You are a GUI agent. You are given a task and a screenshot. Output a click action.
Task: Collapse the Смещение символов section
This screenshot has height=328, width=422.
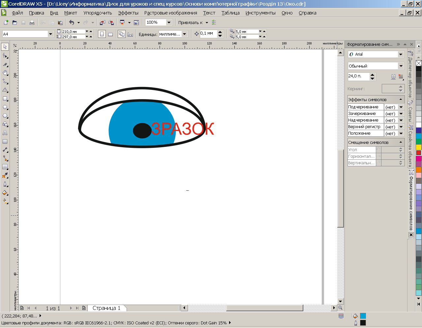coord(401,142)
